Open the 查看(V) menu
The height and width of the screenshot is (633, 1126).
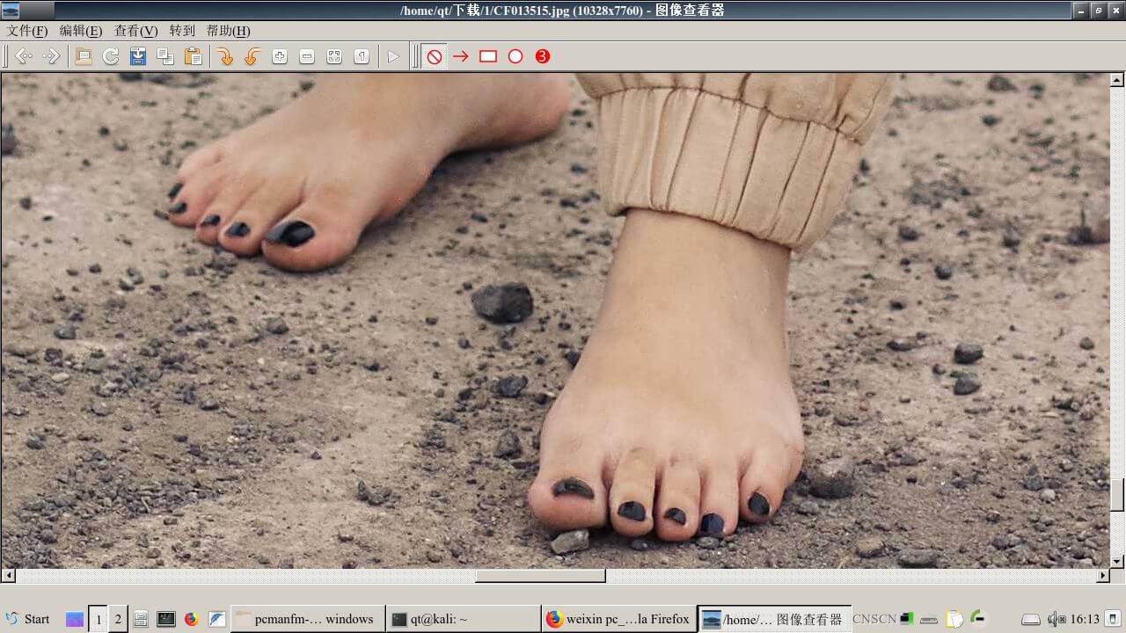pos(135,31)
